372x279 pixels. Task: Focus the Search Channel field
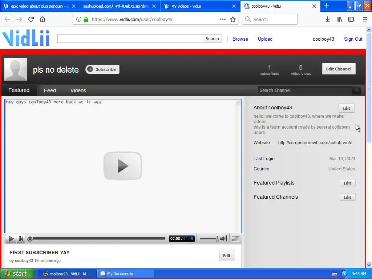(305, 90)
